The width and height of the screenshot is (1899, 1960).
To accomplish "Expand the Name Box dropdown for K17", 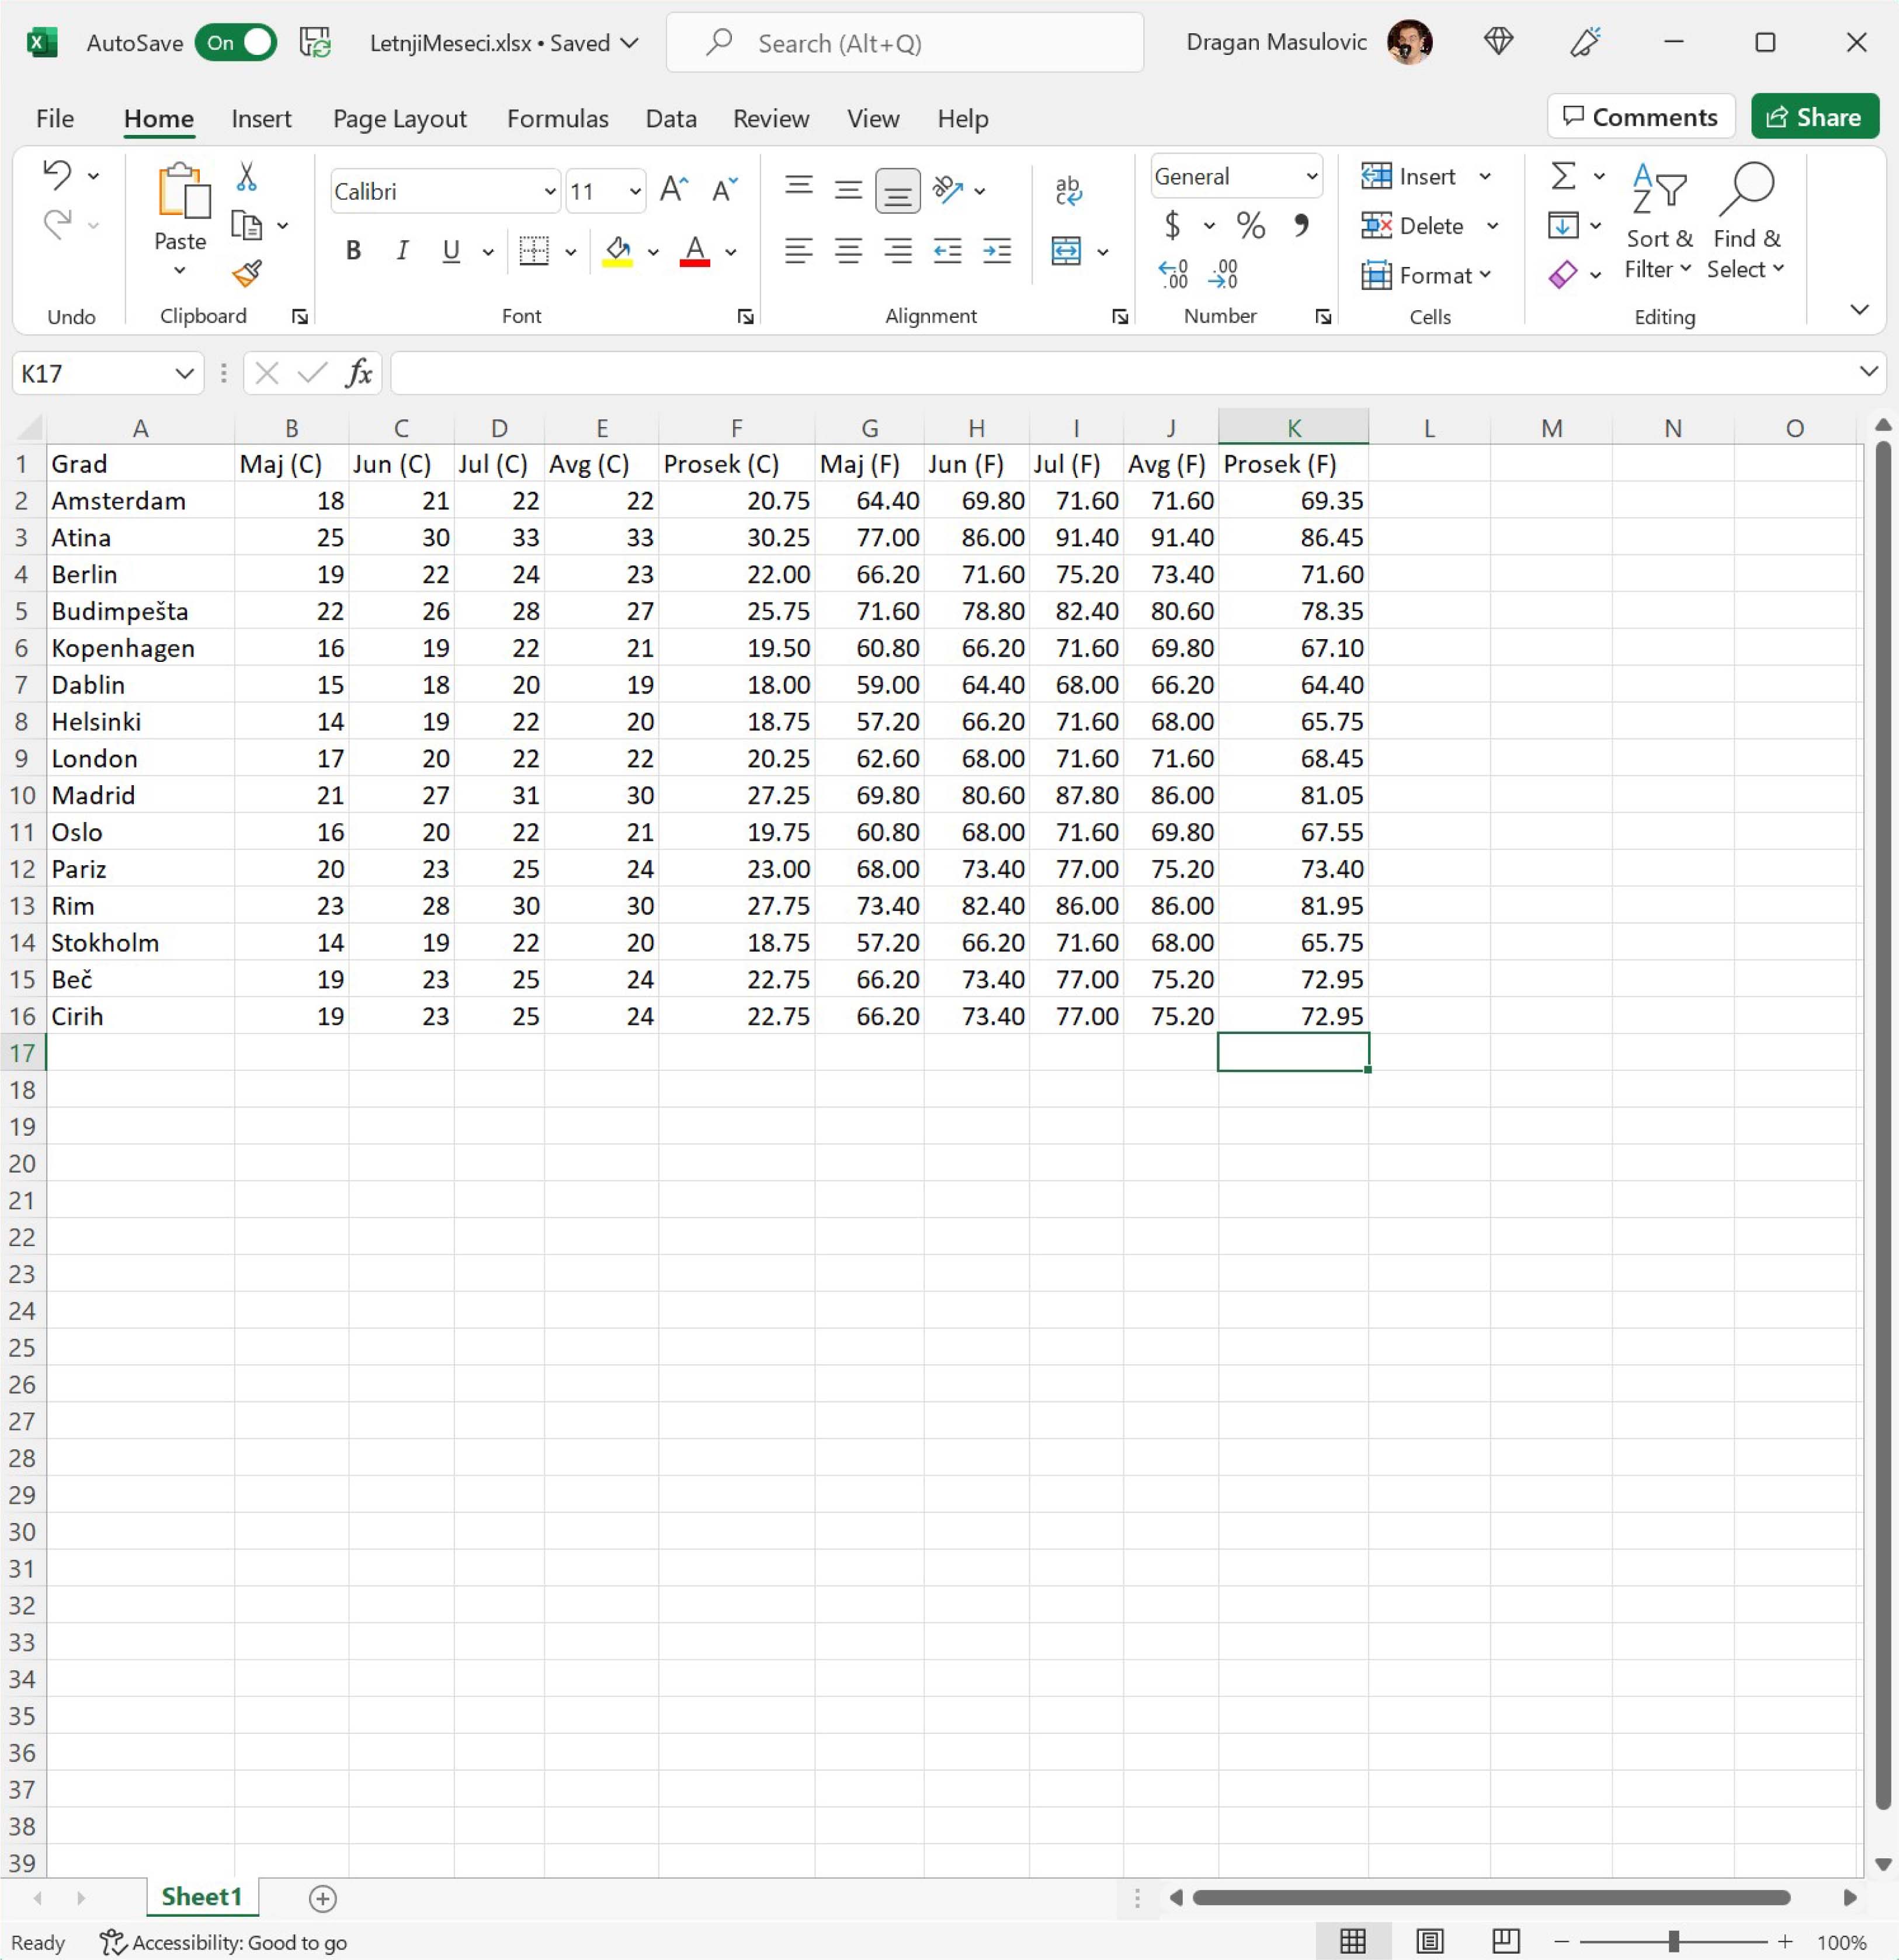I will tap(184, 374).
